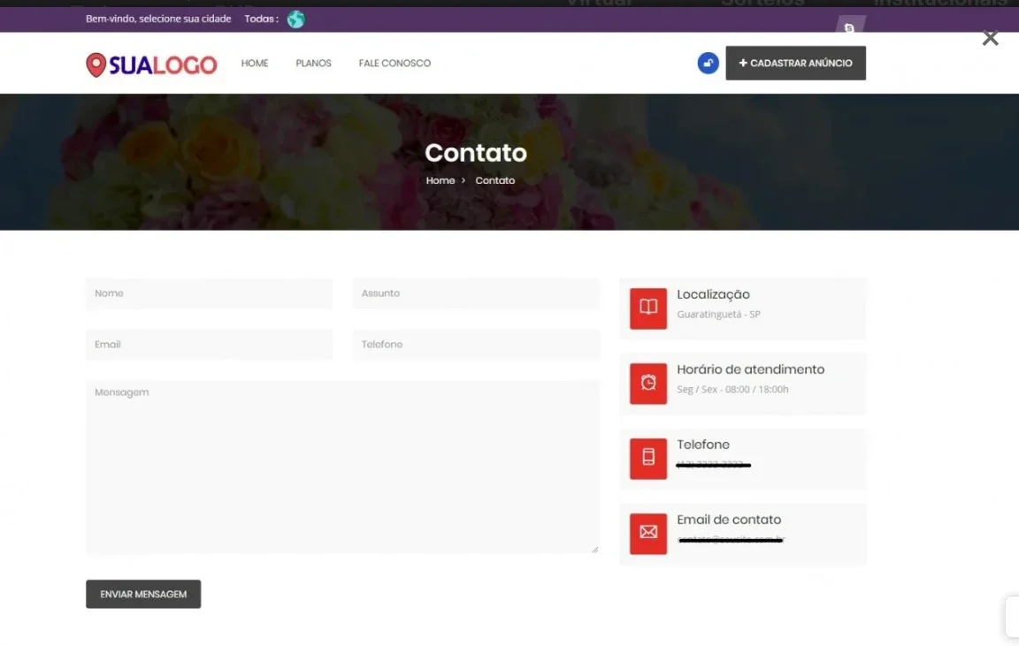The height and width of the screenshot is (646, 1019).
Task: Click the Mensagem textarea resize handle
Action: point(594,550)
